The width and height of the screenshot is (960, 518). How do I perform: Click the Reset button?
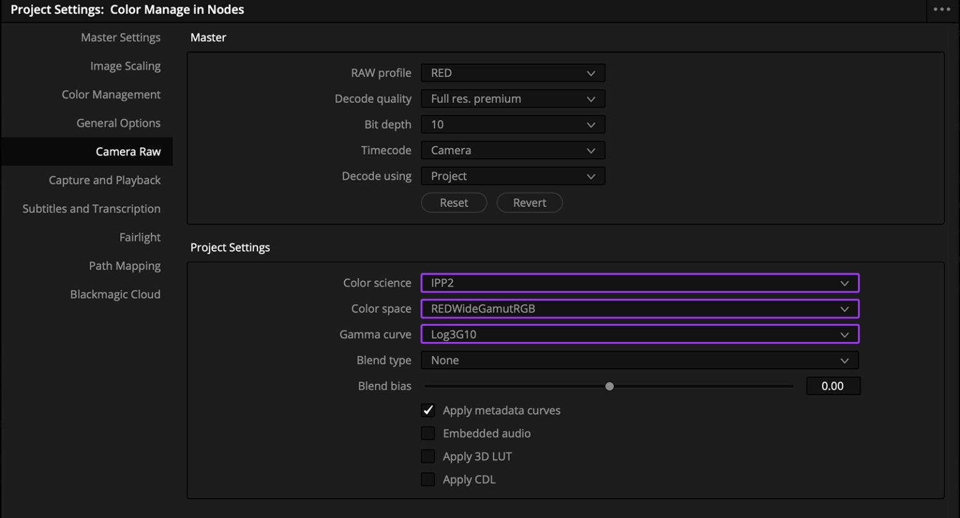(454, 202)
